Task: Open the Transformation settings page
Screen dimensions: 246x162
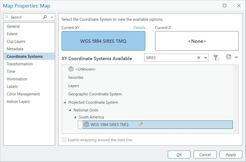Action: [x=19, y=64]
